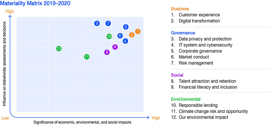Click purple marker 9 in the matrix

click(115, 47)
